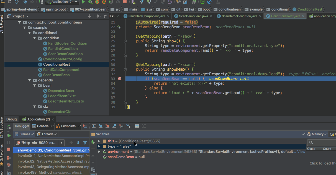Click Rerun Application icon in Debug panel

9,127
